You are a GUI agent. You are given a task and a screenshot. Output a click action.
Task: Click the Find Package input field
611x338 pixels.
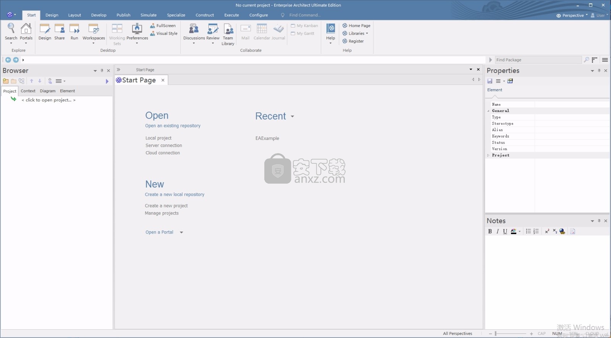click(538, 60)
